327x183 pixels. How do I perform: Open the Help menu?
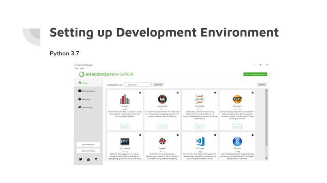pos(82,68)
